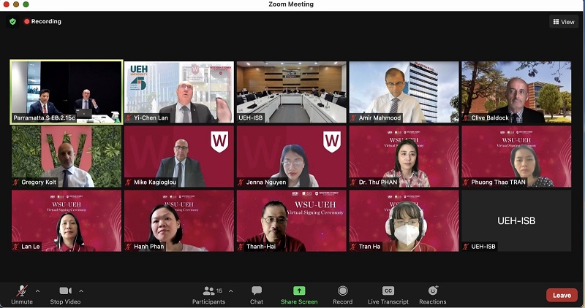Viewport: 585px width, 308px height.
Task: Click the Zoom Meeting window title
Action: [291, 4]
